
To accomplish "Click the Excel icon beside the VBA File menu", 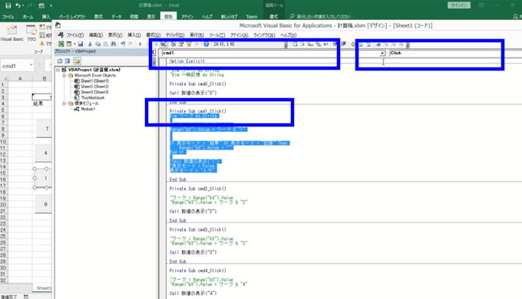I will [61, 34].
